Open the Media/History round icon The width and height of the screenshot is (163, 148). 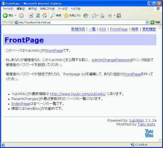[86, 16]
